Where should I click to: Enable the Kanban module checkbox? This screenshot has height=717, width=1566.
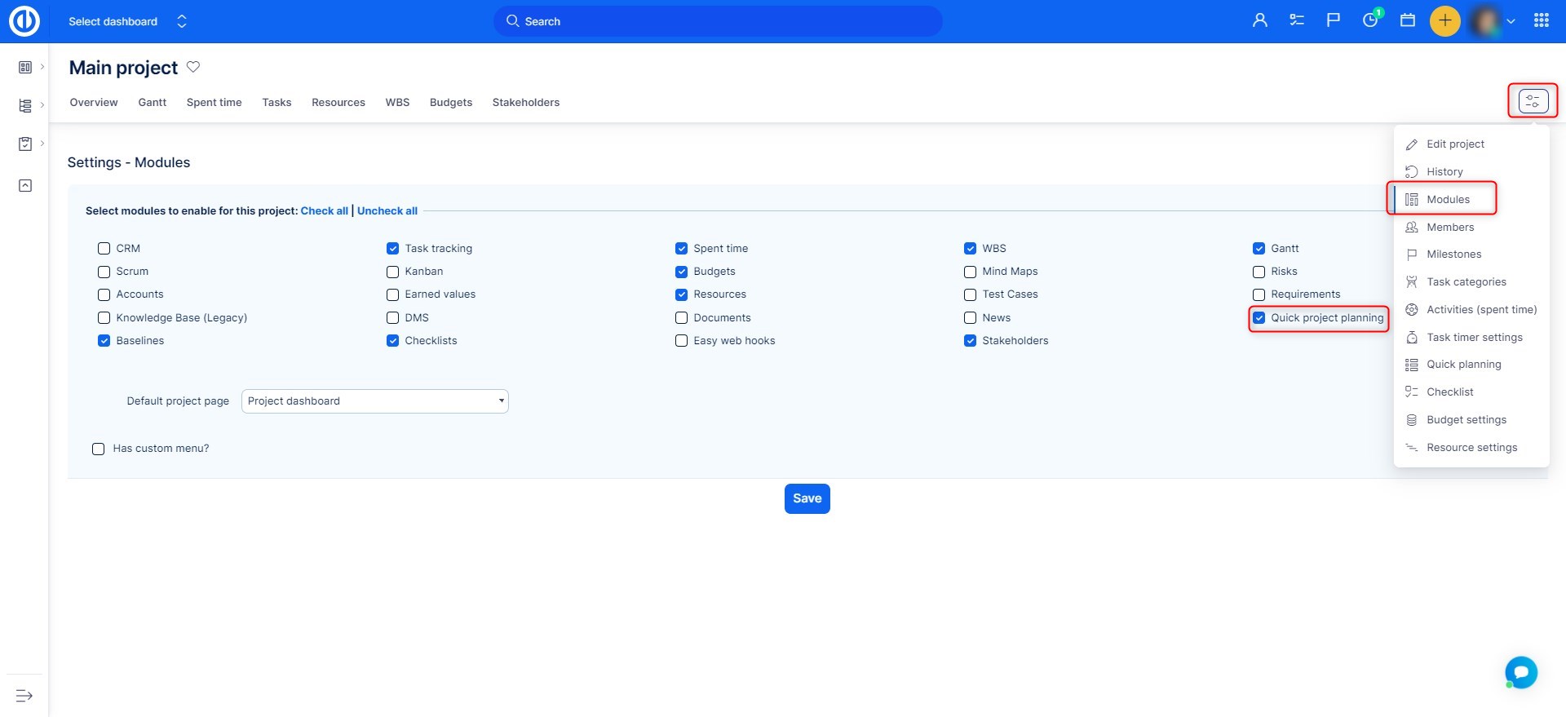pyautogui.click(x=393, y=272)
